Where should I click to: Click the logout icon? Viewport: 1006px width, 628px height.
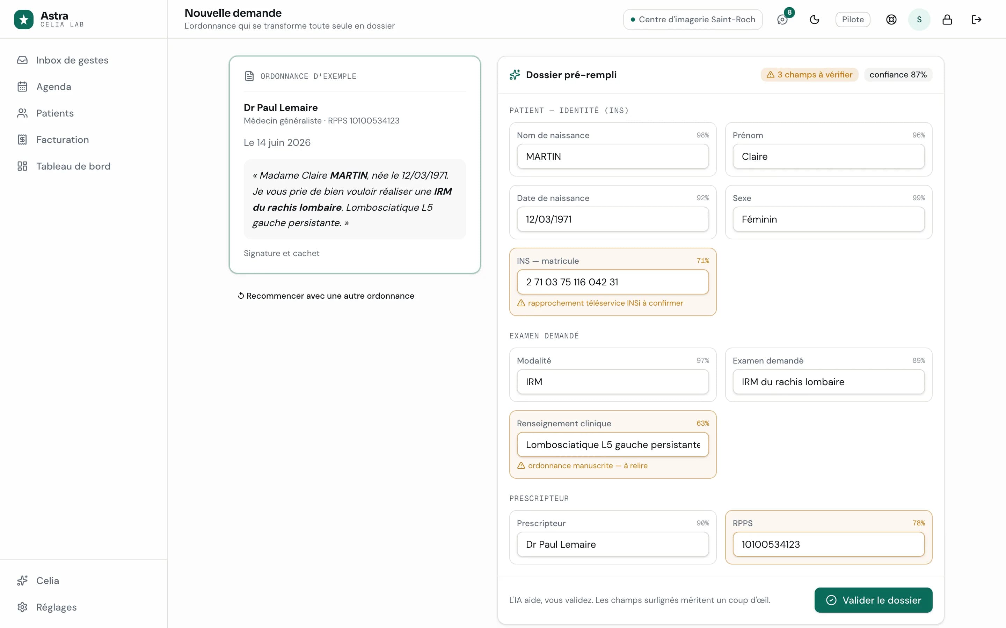(976, 20)
